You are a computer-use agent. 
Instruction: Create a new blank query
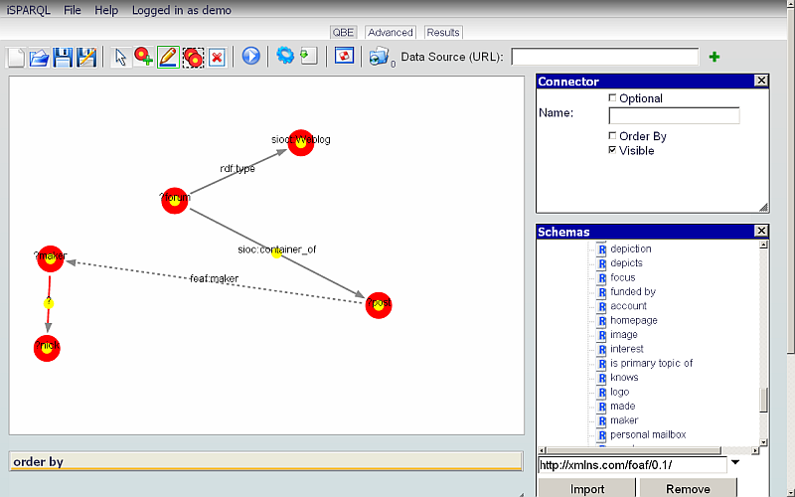[x=16, y=57]
